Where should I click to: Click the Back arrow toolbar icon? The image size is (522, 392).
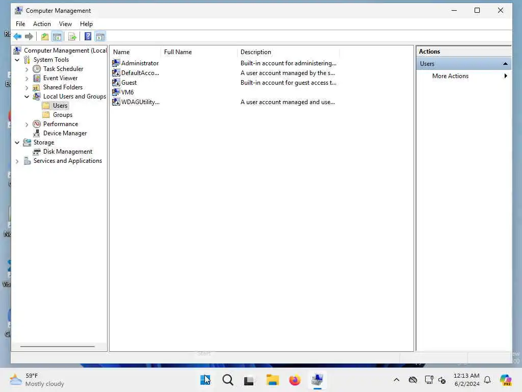click(x=18, y=36)
